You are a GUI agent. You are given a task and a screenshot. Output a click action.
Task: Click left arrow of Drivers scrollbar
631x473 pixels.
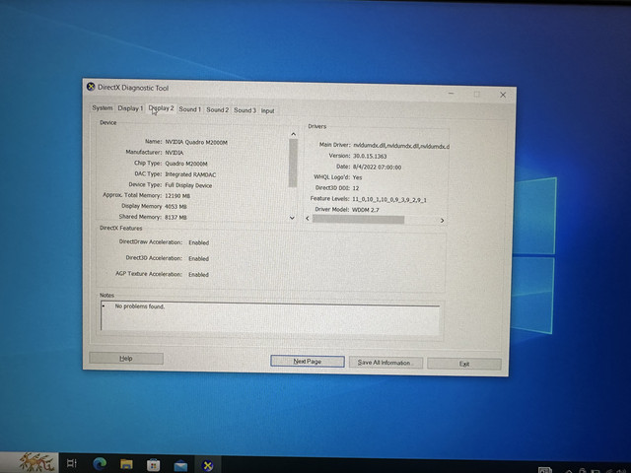[x=308, y=219]
